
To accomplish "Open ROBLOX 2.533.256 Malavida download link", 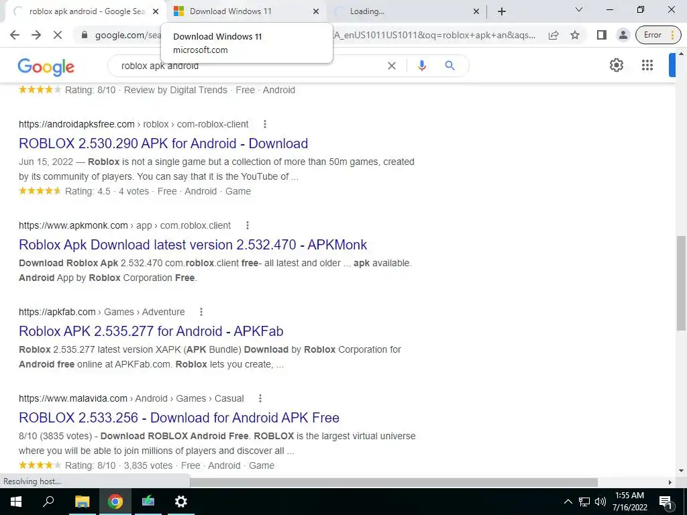I will [179, 418].
